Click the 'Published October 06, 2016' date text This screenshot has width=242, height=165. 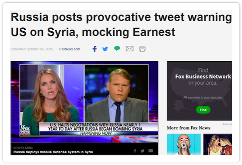[32, 49]
